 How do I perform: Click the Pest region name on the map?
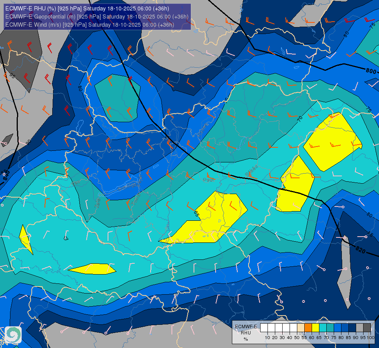click(x=209, y=180)
